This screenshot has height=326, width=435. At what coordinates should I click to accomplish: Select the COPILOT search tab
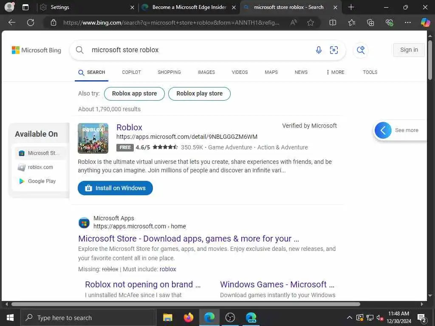[x=132, y=72]
